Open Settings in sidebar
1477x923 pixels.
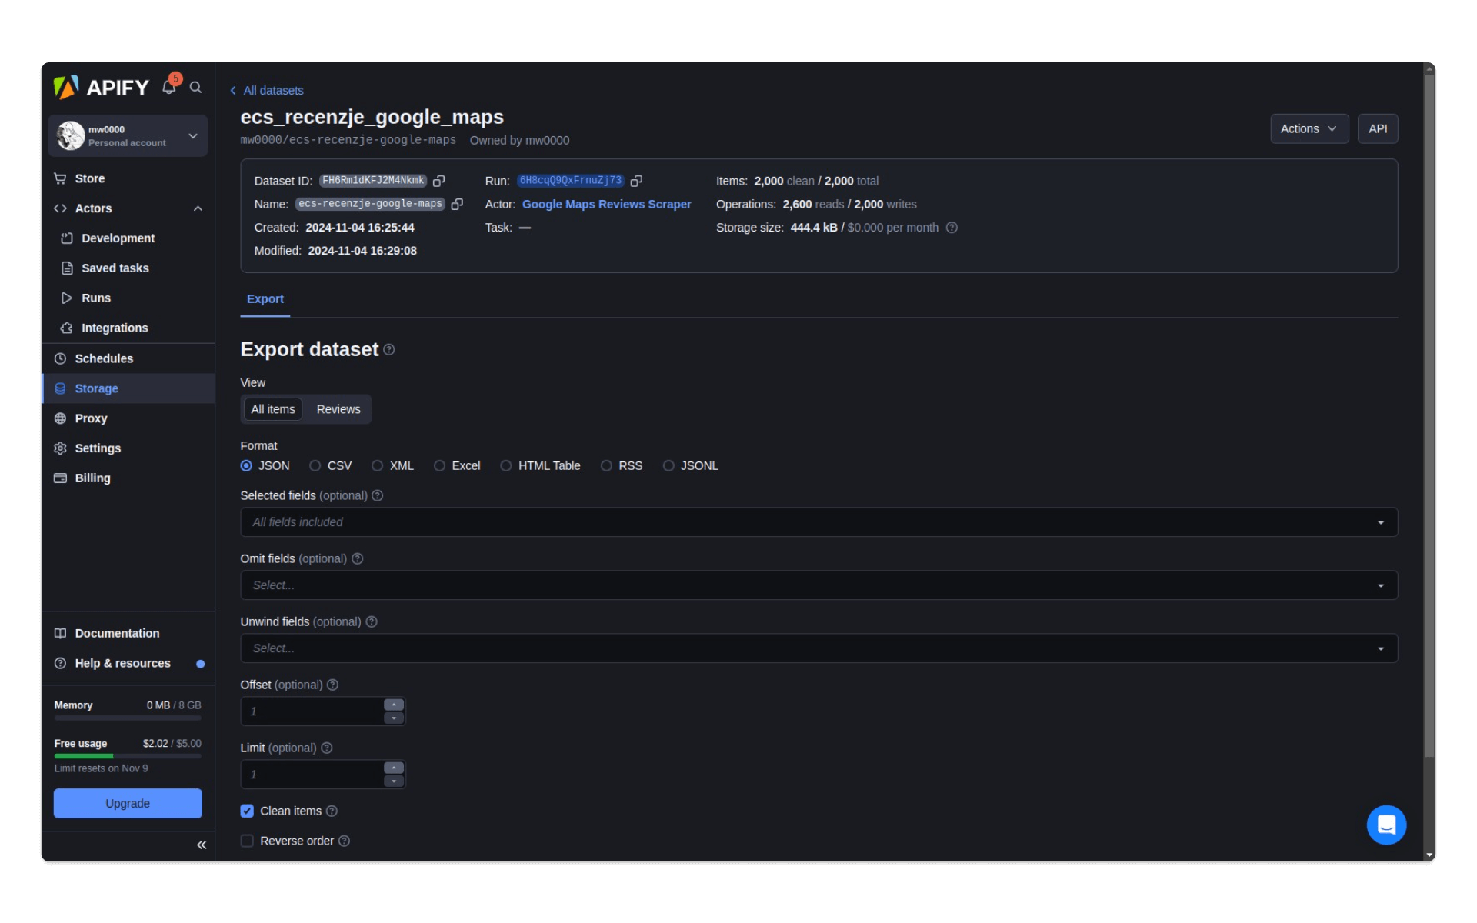tap(128, 449)
